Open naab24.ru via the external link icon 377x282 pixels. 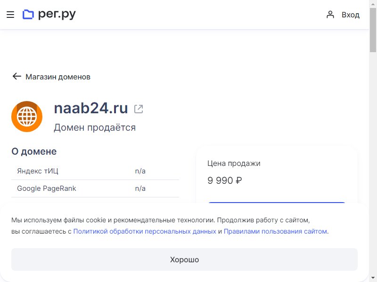pyautogui.click(x=139, y=109)
